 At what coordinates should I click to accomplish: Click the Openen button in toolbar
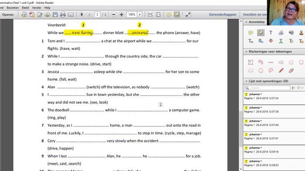coord(8,15)
